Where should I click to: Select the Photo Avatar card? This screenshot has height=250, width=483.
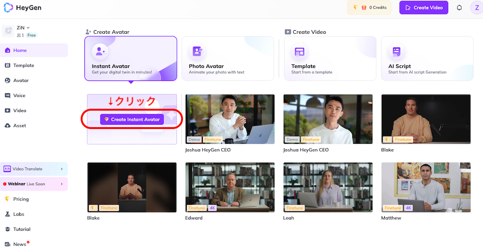(x=227, y=58)
